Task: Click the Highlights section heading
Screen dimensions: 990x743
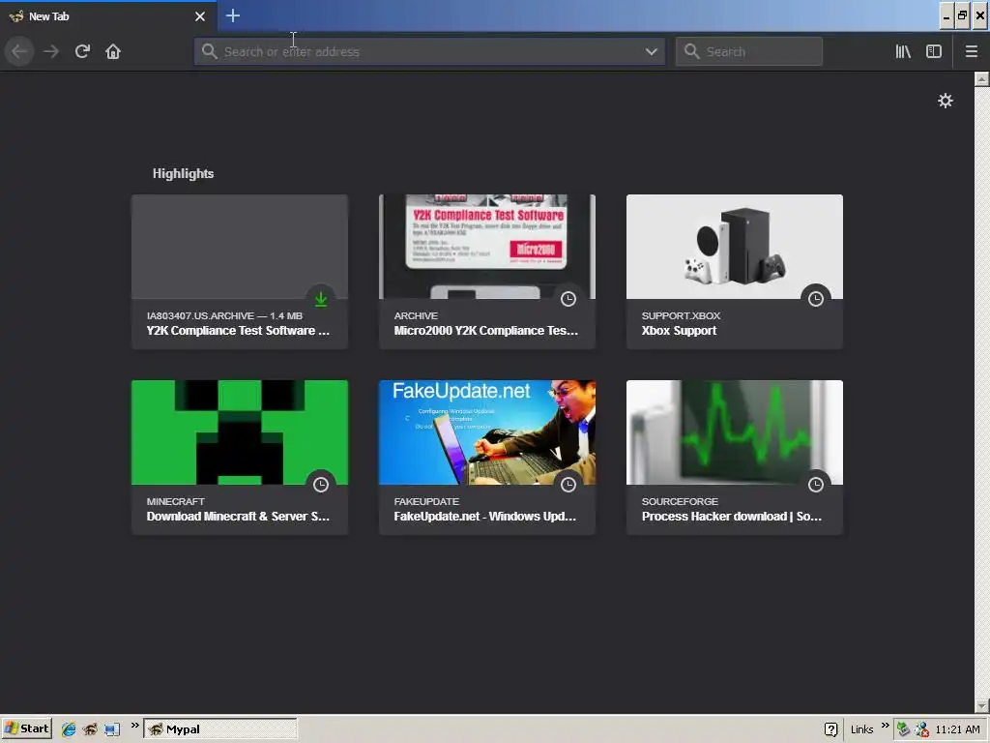Action: [183, 174]
